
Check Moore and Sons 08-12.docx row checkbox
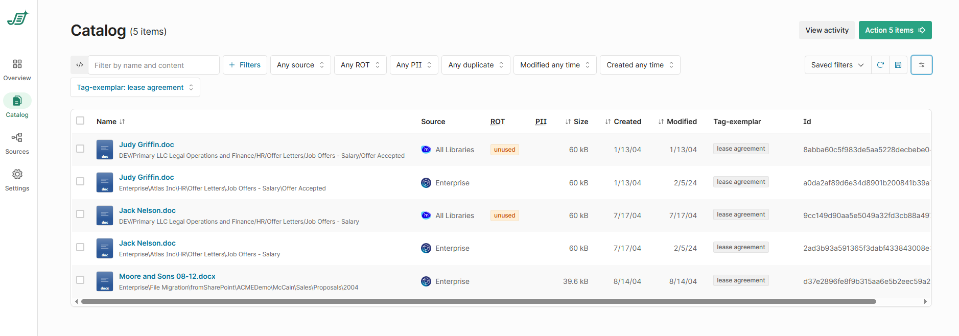point(80,280)
